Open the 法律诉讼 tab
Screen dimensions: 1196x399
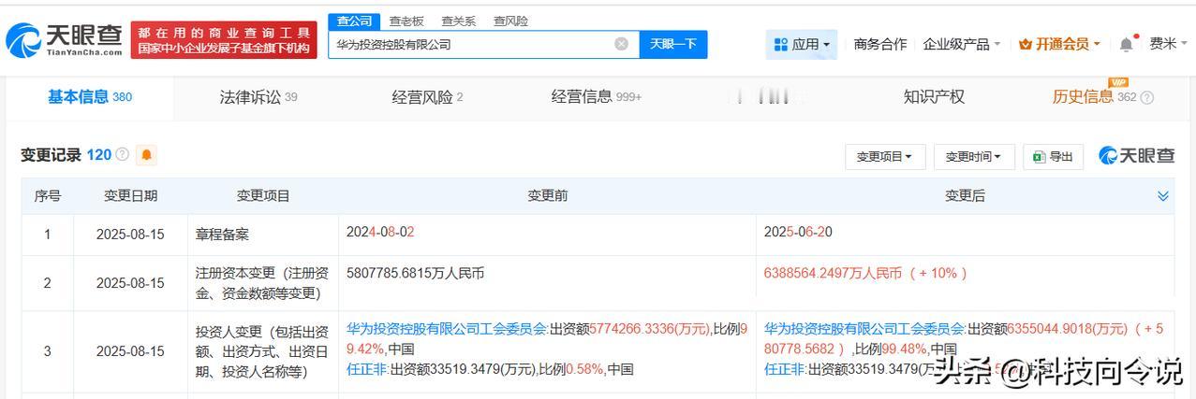click(x=258, y=97)
